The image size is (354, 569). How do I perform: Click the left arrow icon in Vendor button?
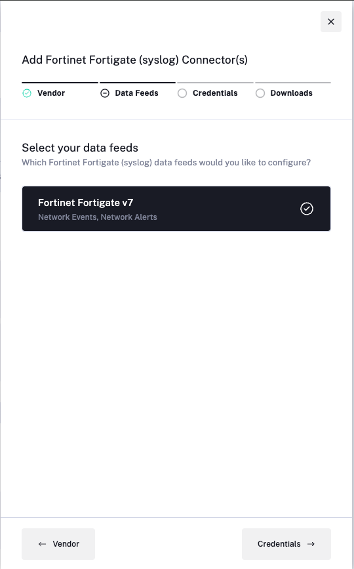point(42,544)
